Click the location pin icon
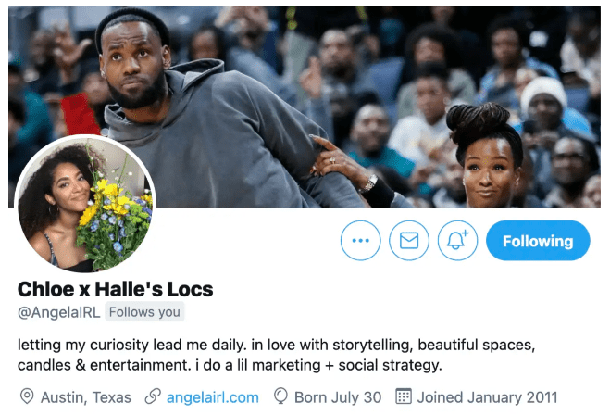Screen dimensions: 610x415 coord(27,396)
